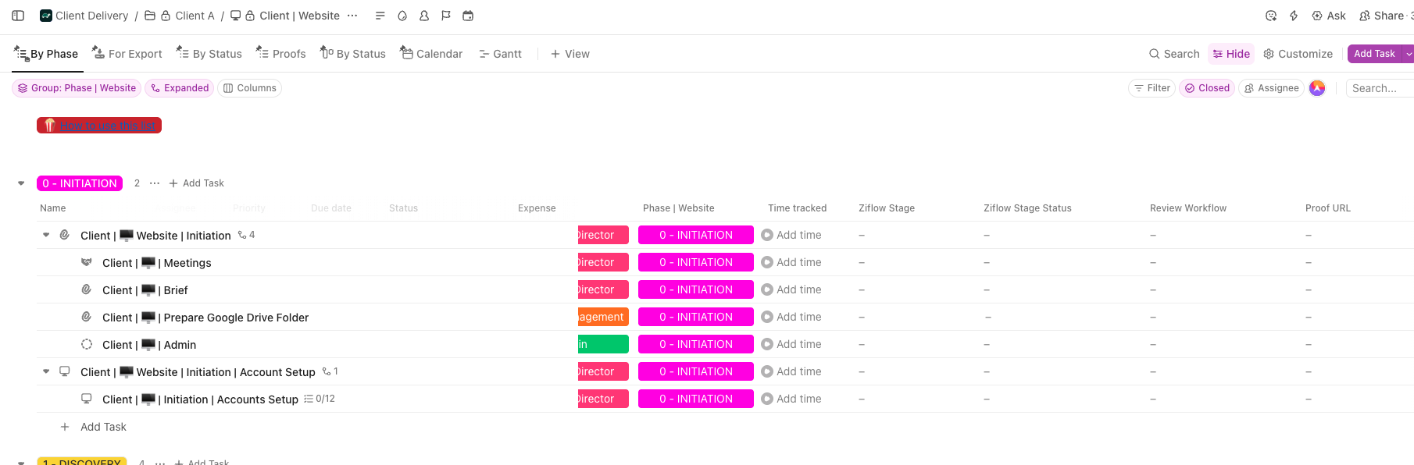Collapse the 0 - INITIATION group
This screenshot has width=1414, height=465.
(x=21, y=183)
